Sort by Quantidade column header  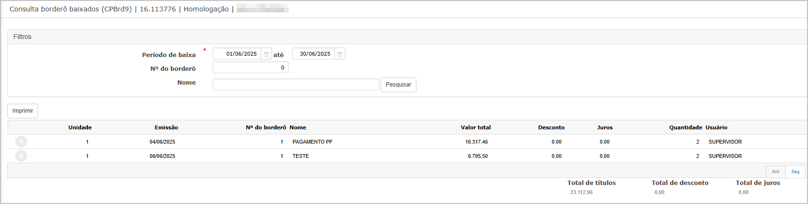click(x=686, y=127)
